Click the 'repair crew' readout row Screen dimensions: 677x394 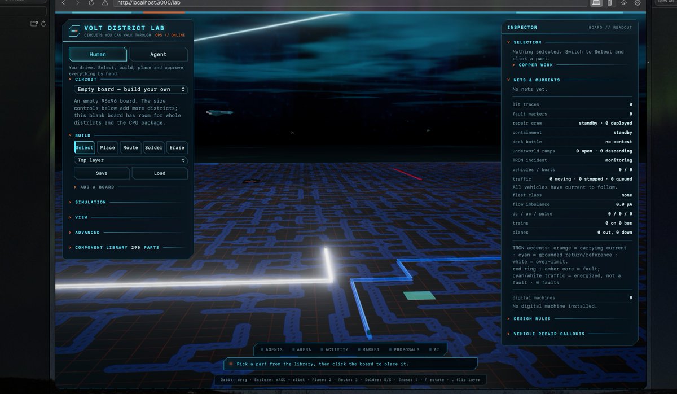pyautogui.click(x=572, y=123)
